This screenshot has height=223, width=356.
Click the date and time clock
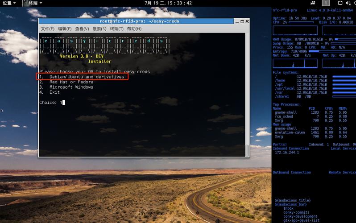pyautogui.click(x=168, y=3)
